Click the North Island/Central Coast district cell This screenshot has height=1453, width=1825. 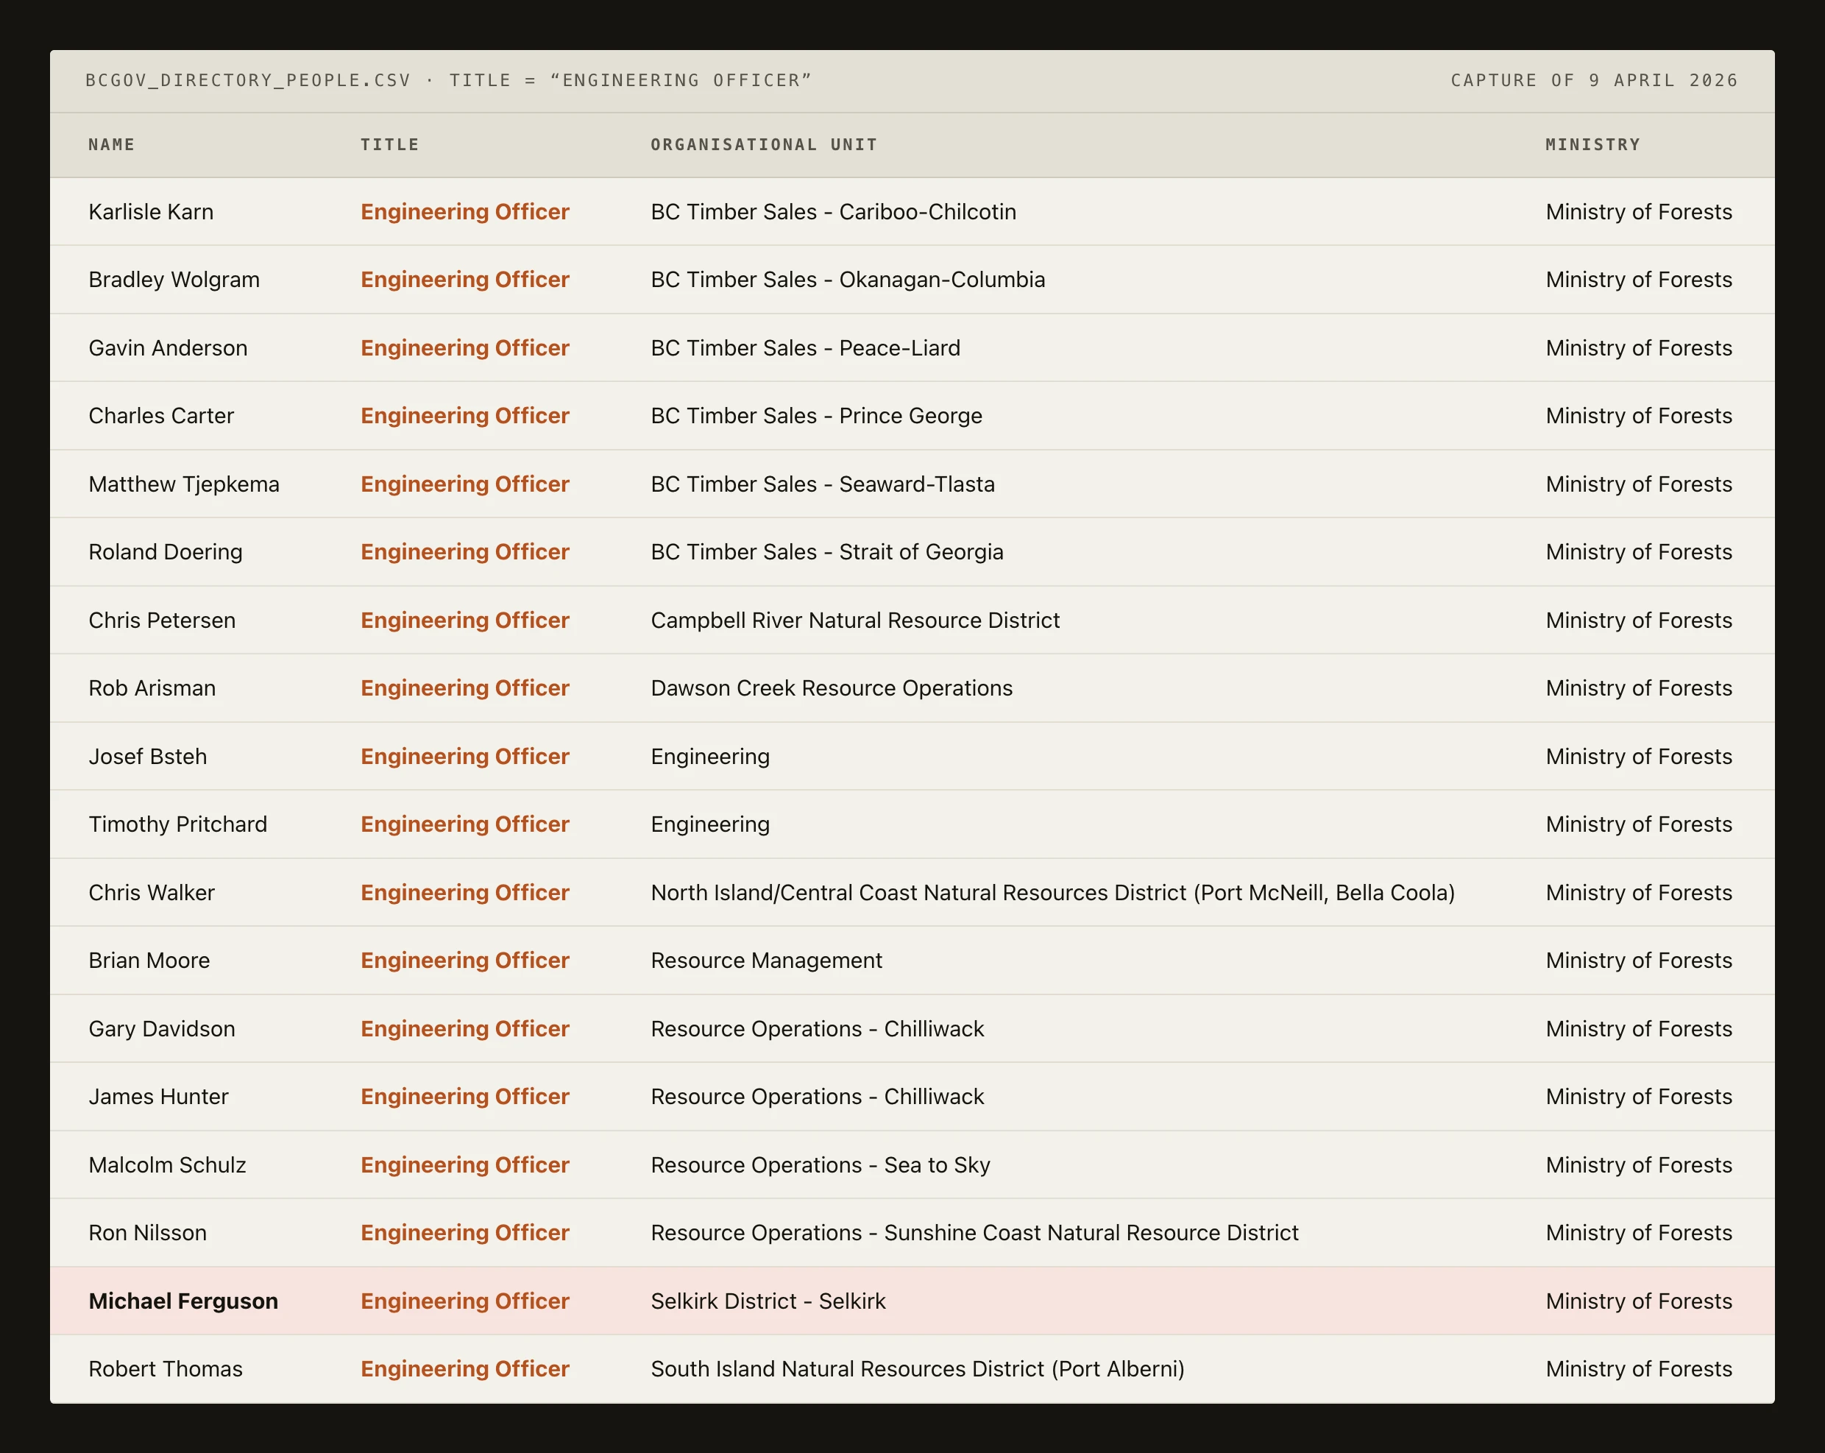click(1052, 894)
